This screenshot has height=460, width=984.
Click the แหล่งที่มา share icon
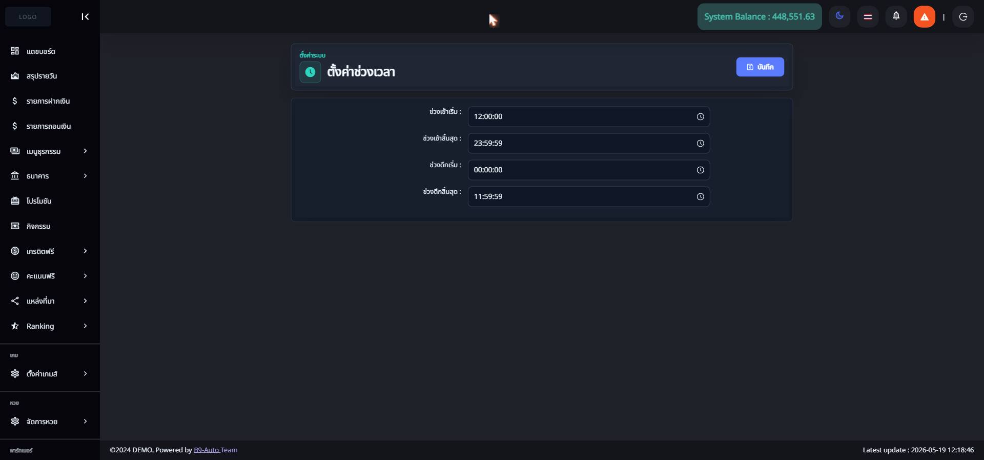pyautogui.click(x=15, y=301)
